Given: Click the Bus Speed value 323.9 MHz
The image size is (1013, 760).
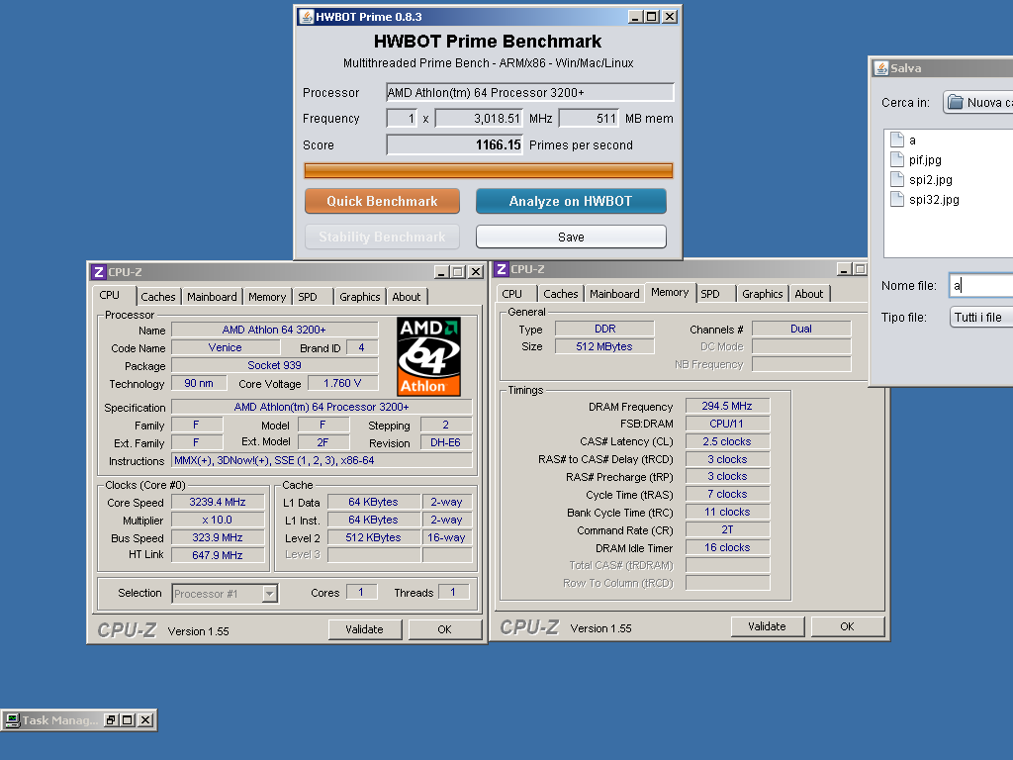Looking at the screenshot, I should [x=218, y=537].
